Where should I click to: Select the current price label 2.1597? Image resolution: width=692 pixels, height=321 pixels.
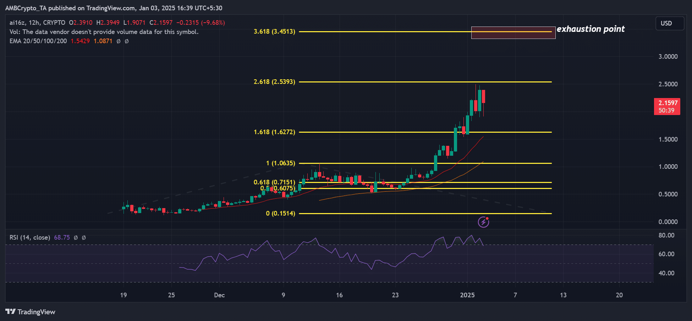point(667,107)
